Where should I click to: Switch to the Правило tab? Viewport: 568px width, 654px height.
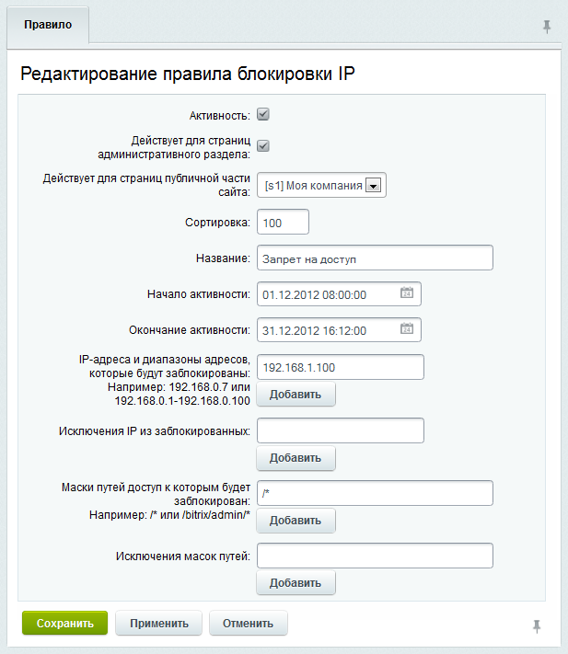tap(48, 25)
